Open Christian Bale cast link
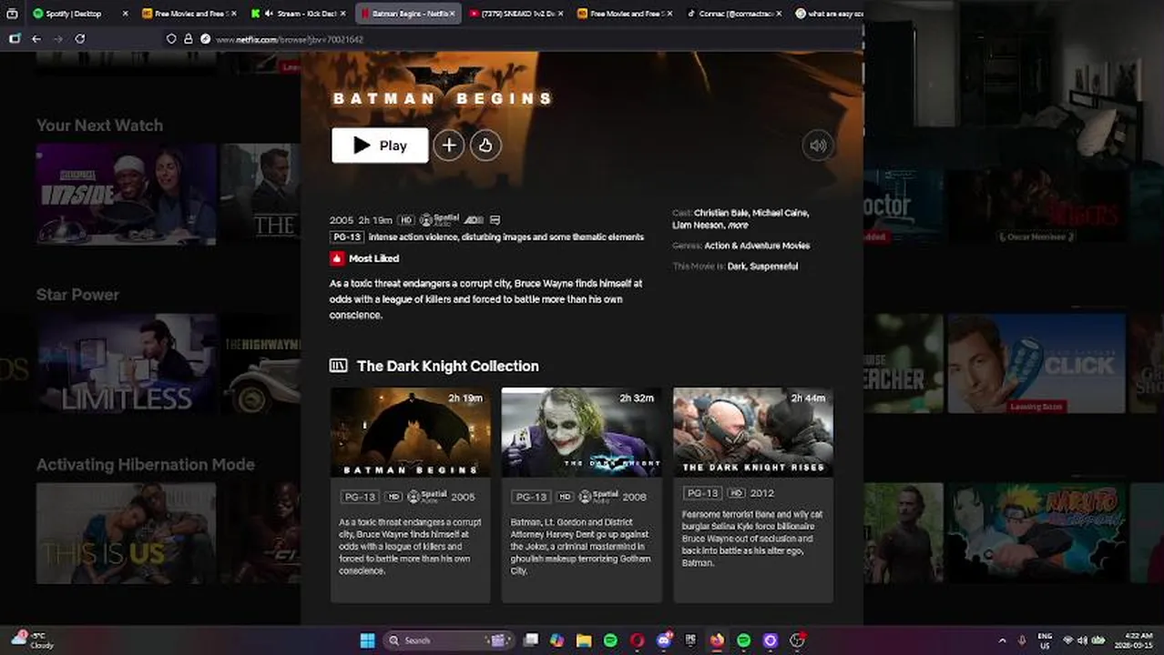 [720, 213]
